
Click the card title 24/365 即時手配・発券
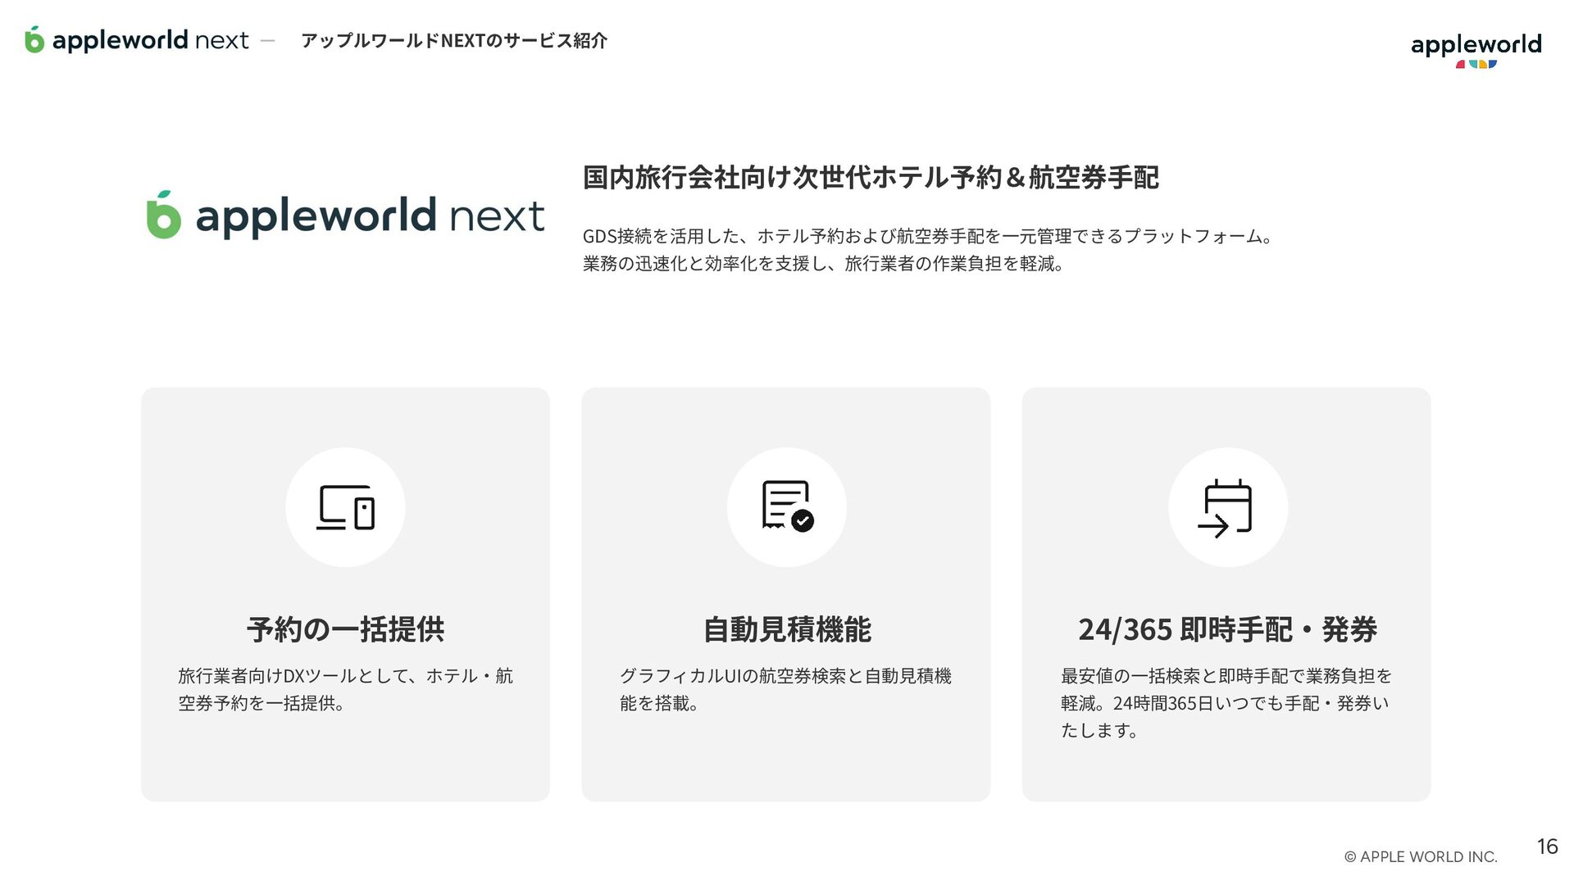[1227, 629]
